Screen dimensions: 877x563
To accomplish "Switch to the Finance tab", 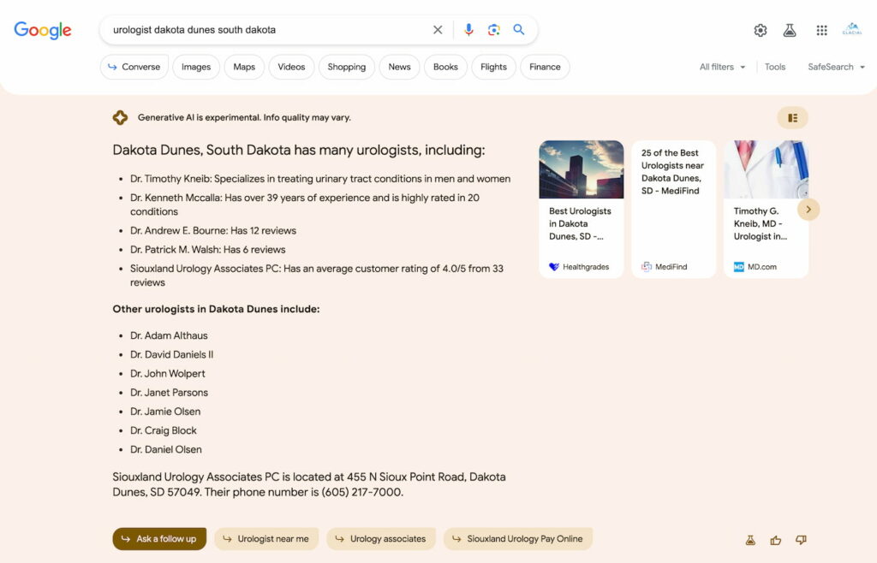I will [545, 67].
